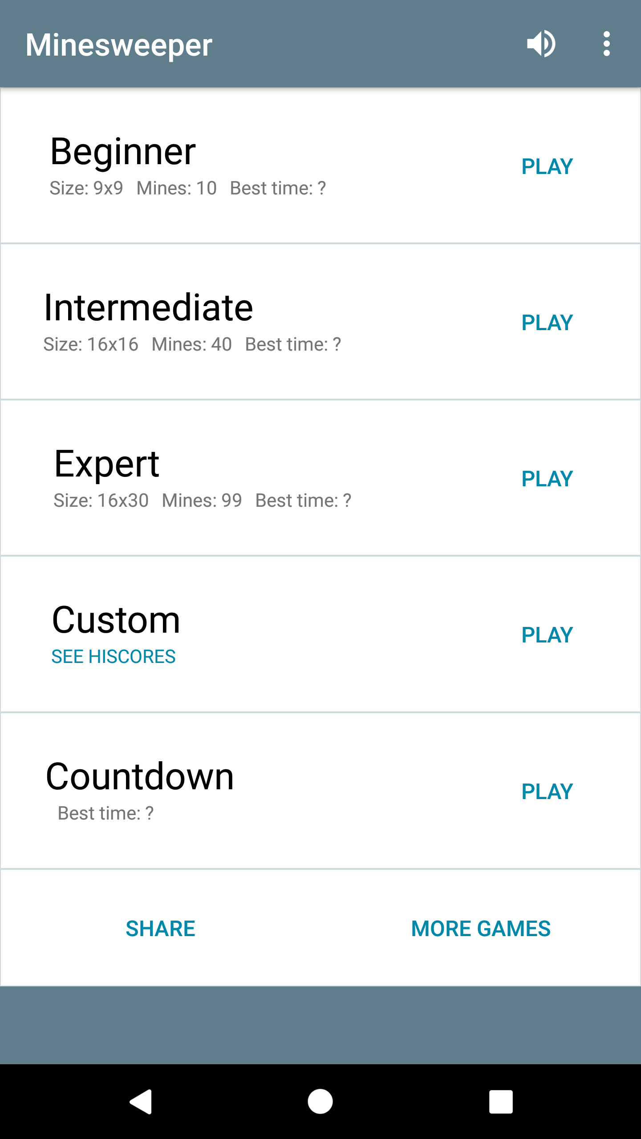Mute the game sound via speaker icon
The width and height of the screenshot is (641, 1139).
click(541, 44)
